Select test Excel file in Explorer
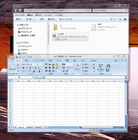The image size is (138, 140). 70,37
